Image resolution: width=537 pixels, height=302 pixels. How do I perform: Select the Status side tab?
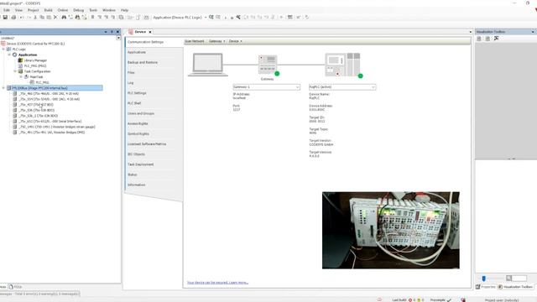click(133, 174)
